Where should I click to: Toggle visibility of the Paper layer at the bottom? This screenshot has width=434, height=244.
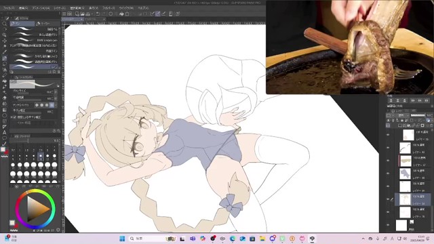(388, 225)
